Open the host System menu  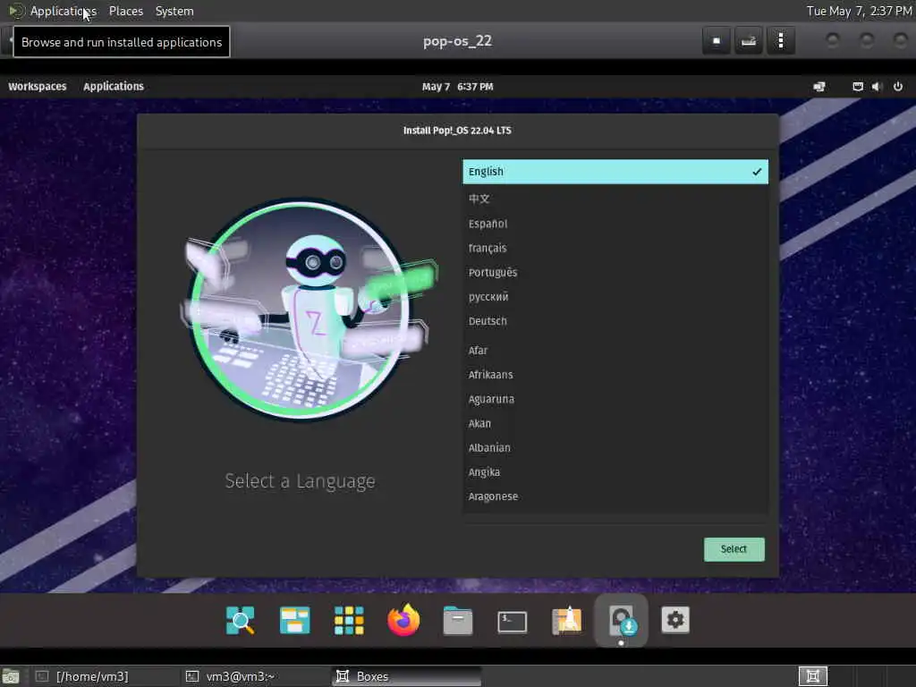174,11
